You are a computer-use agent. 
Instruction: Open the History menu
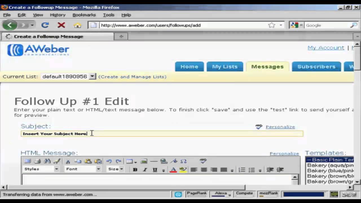point(58,15)
